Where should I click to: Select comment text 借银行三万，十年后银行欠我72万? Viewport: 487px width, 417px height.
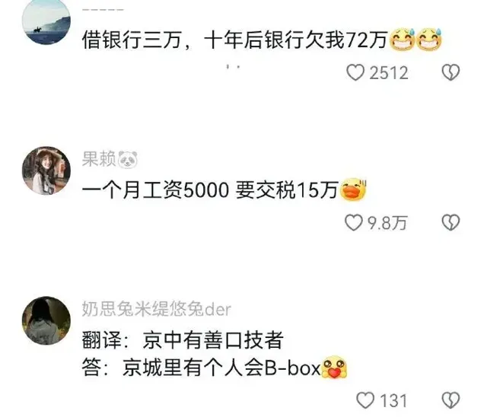click(x=235, y=40)
